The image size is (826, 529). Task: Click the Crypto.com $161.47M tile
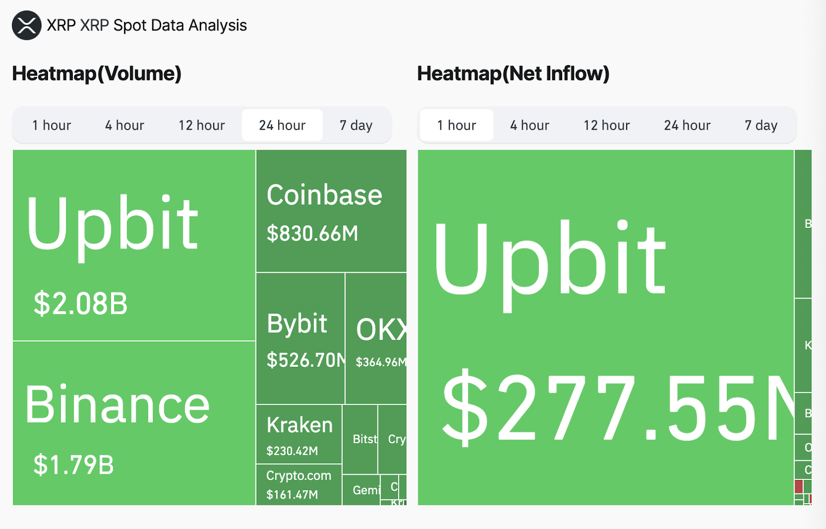[x=299, y=485]
